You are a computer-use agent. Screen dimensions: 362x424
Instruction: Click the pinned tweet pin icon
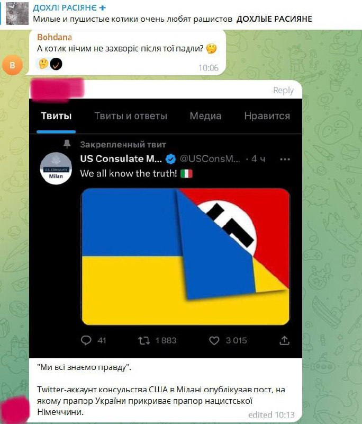click(67, 144)
